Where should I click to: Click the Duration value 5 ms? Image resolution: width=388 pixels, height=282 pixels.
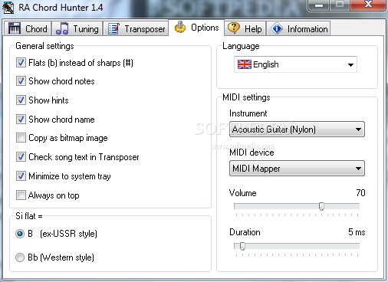pos(357,232)
